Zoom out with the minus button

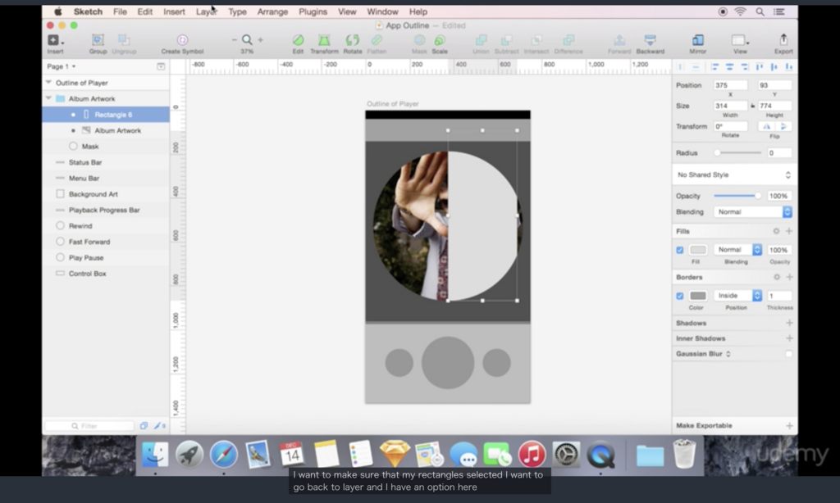tap(234, 39)
